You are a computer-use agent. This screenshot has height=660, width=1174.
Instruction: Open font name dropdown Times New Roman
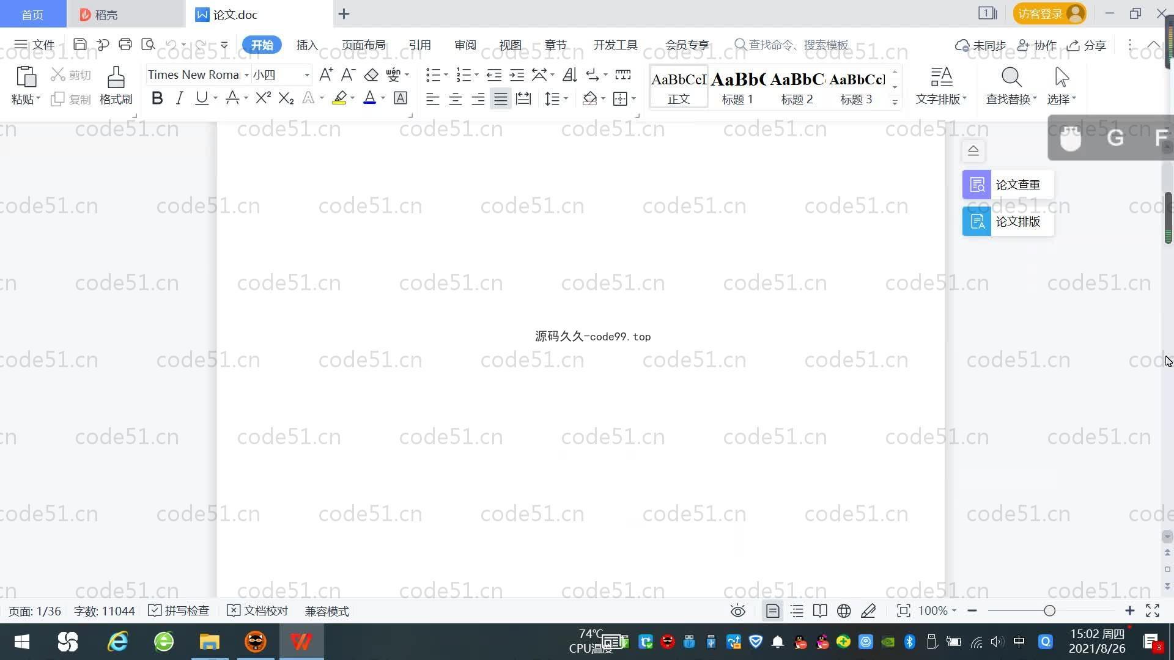click(246, 75)
